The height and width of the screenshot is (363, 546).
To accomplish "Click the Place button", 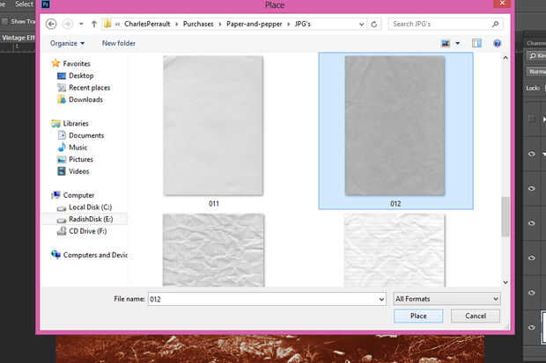I will point(418,316).
